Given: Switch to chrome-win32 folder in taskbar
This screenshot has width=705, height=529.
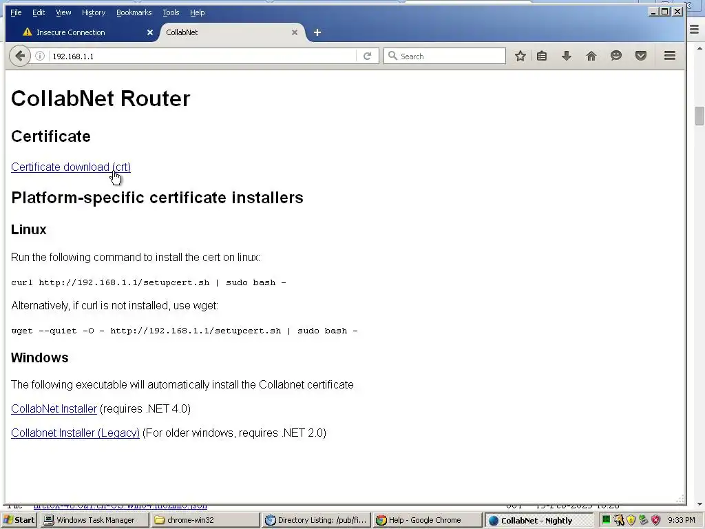Looking at the screenshot, I should (x=205, y=520).
